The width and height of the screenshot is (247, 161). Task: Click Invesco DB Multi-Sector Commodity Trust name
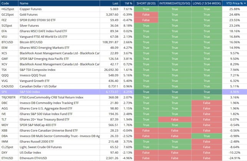(x=60, y=136)
